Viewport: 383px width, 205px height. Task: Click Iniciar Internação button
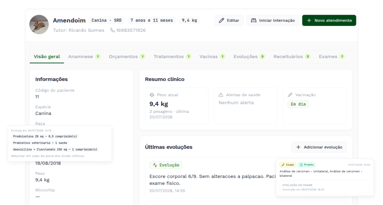pyautogui.click(x=273, y=20)
